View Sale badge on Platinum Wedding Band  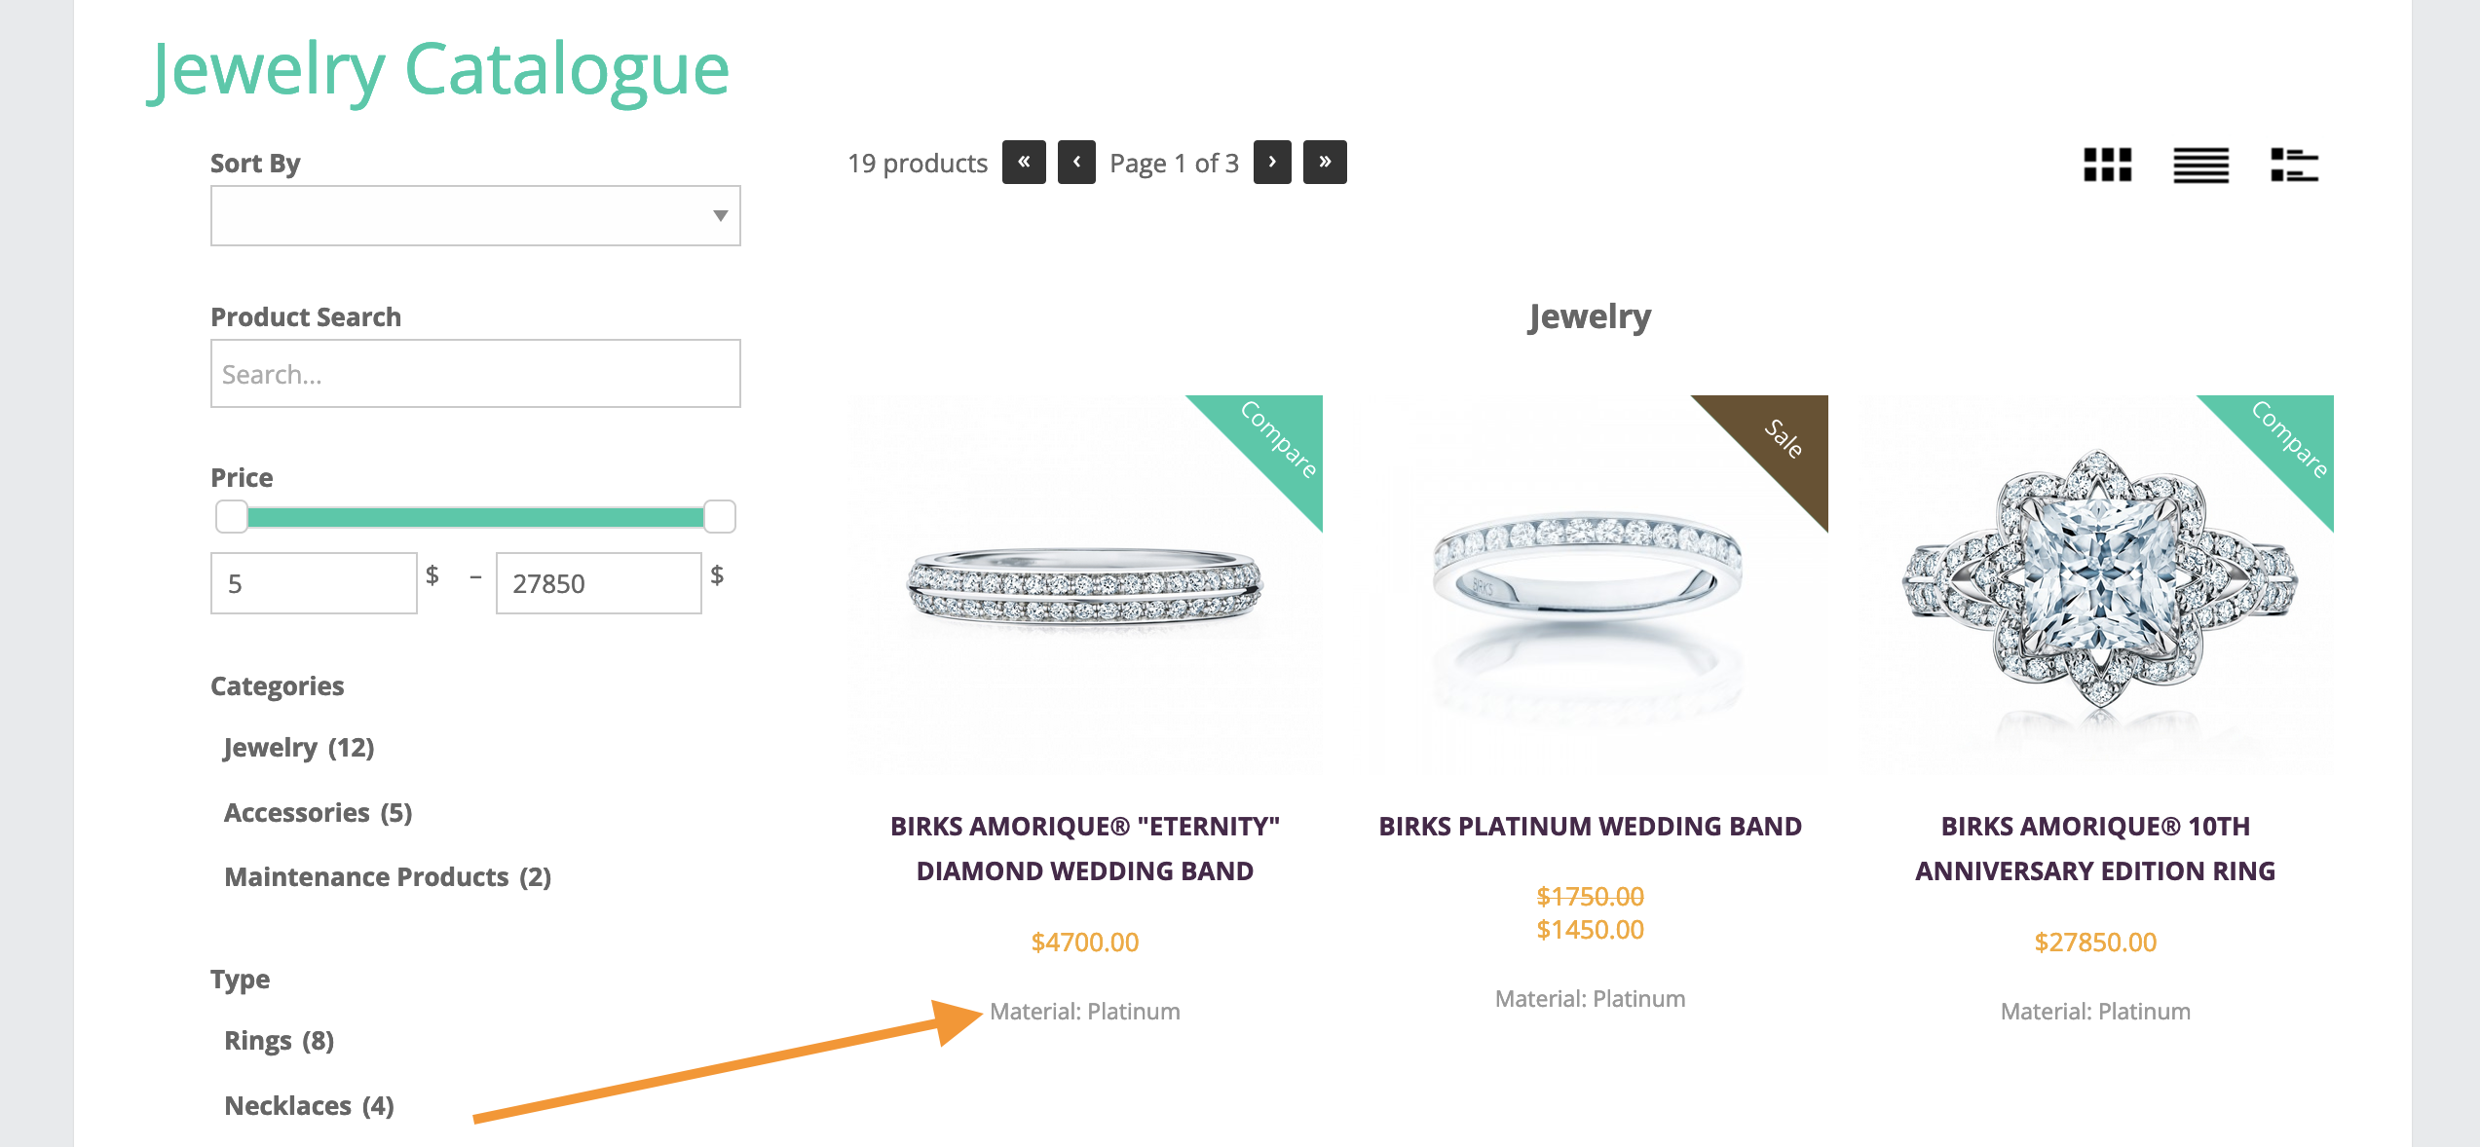1776,445
